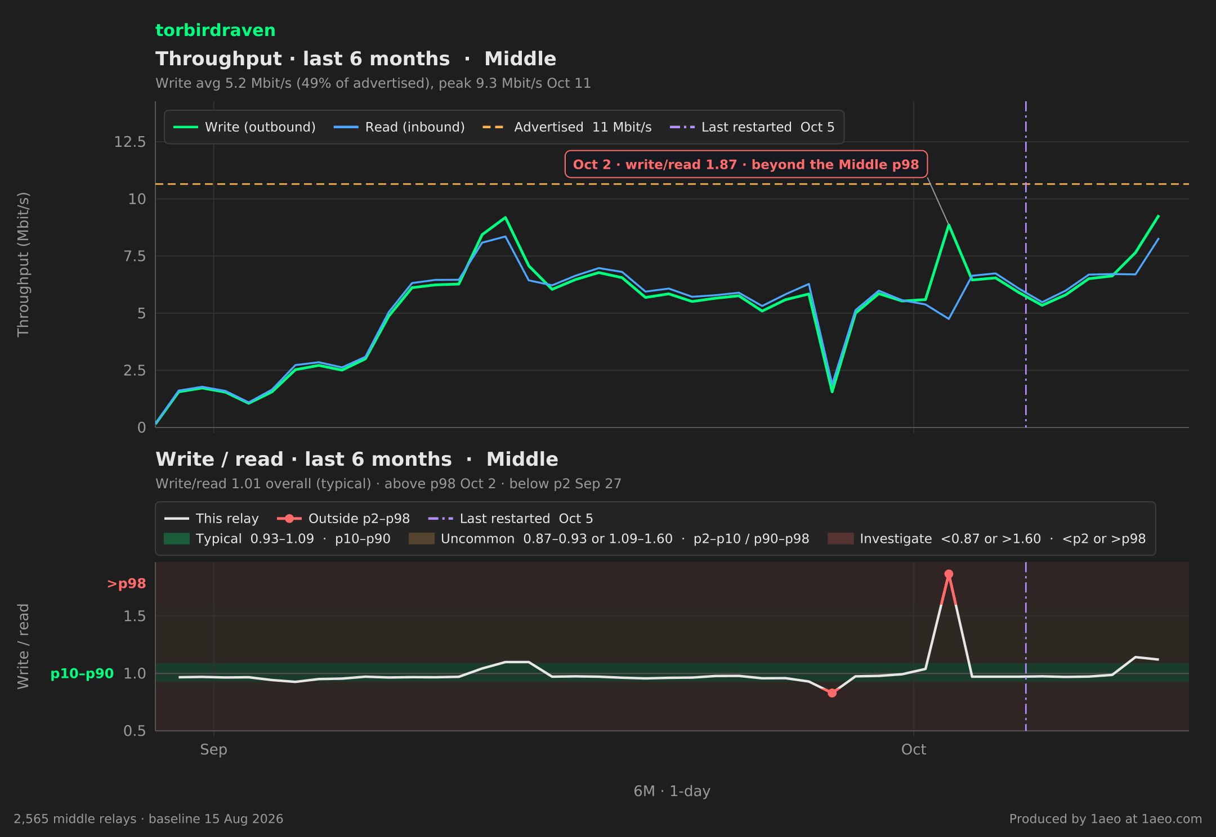Click the >p98 axis label
Viewport: 1216px width, 837px height.
(127, 584)
